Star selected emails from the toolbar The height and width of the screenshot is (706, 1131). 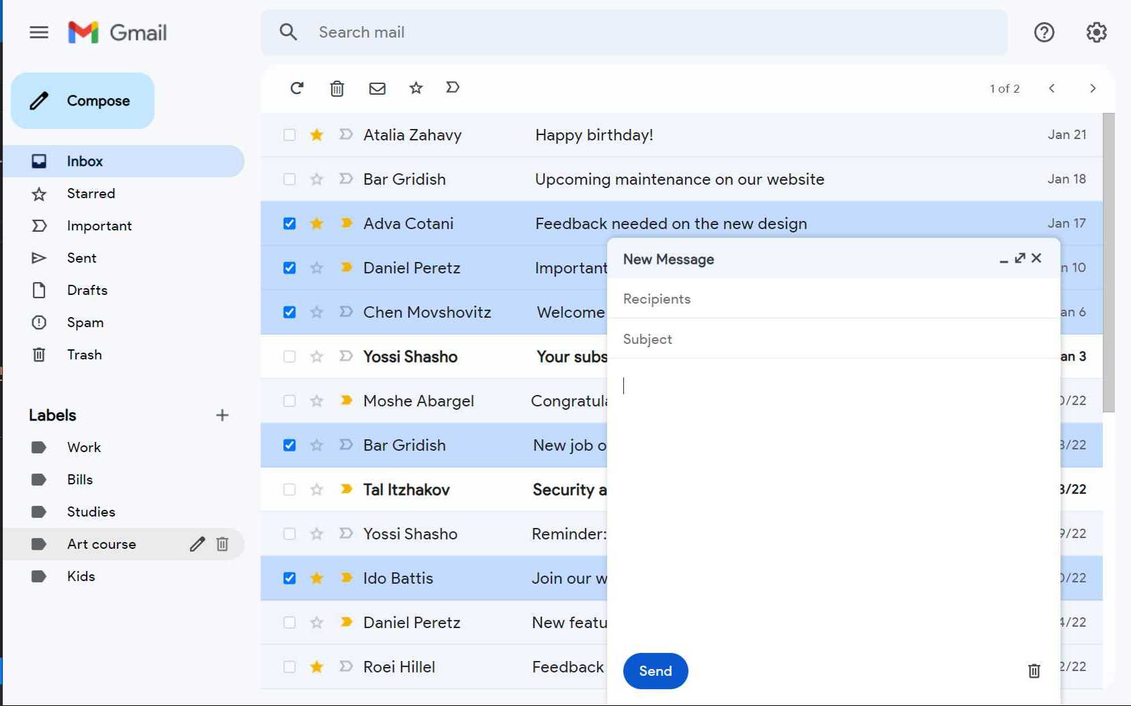click(416, 88)
